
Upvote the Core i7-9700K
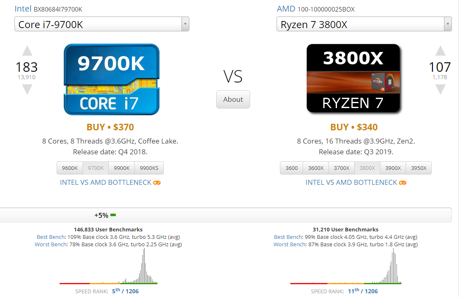tap(27, 51)
